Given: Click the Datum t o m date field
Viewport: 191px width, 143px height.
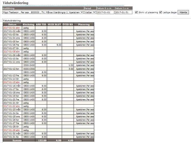Looking at the screenshot, I should coord(124,12).
